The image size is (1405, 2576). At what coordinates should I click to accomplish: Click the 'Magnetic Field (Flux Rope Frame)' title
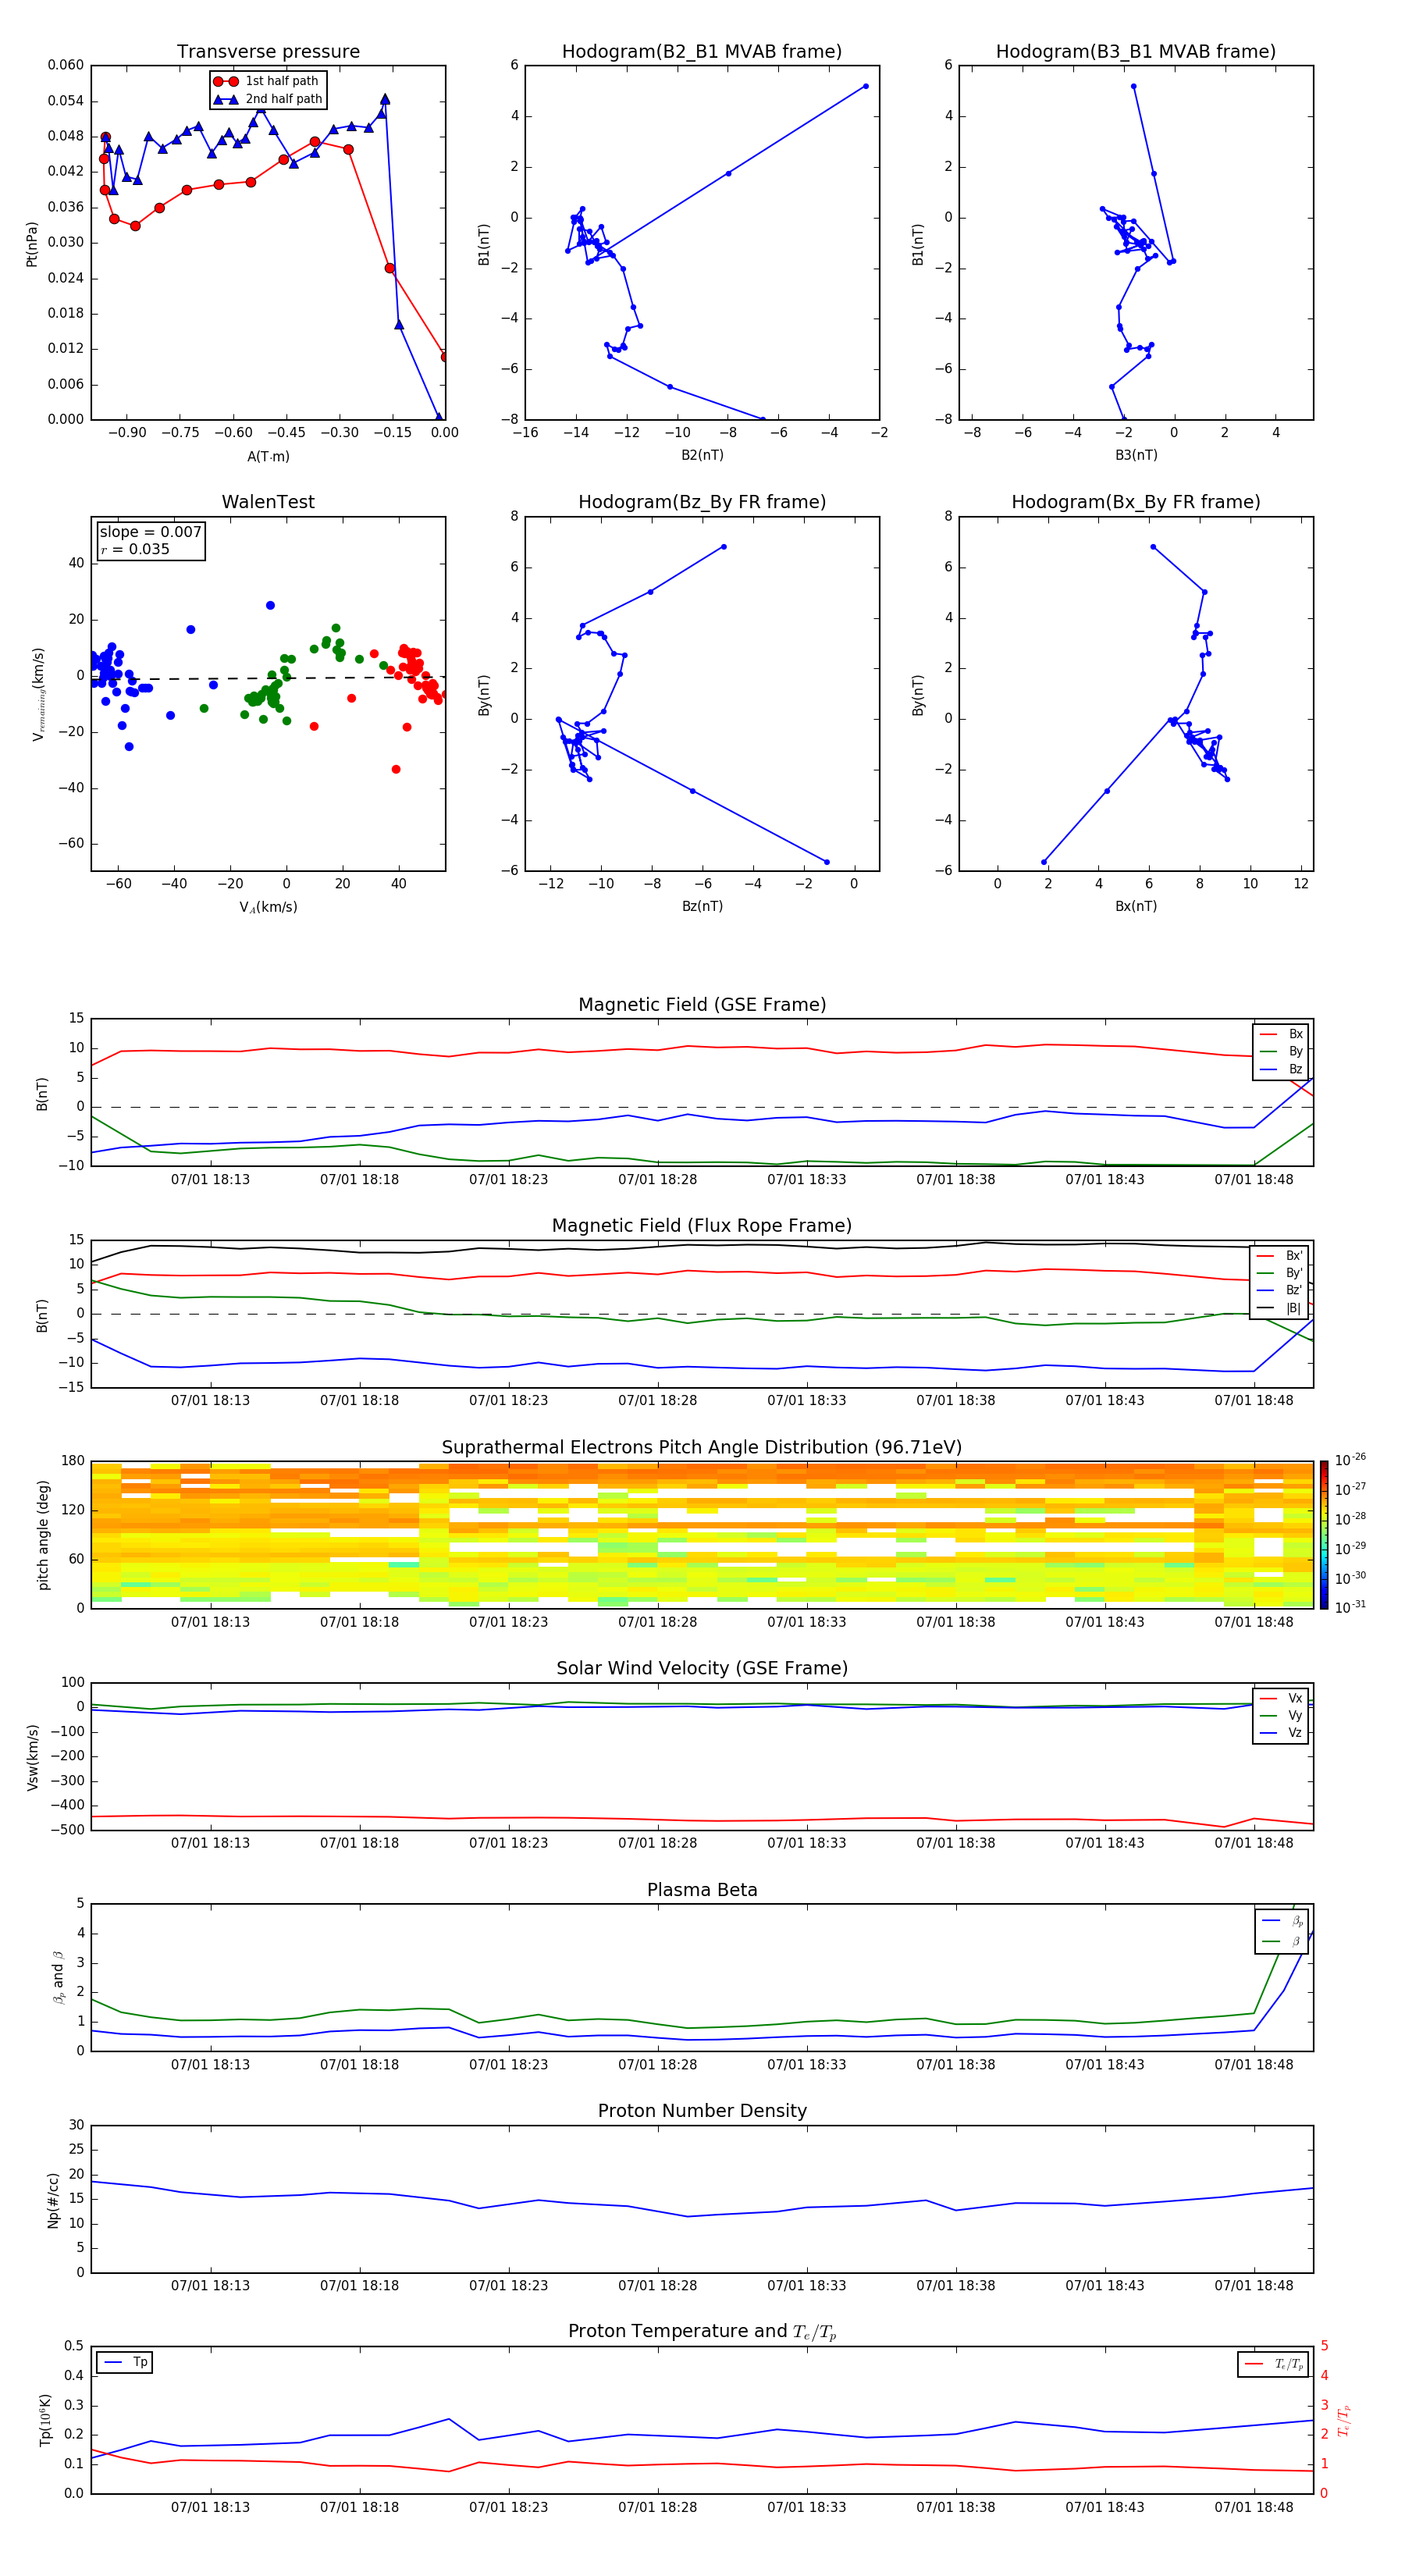pos(702,1226)
